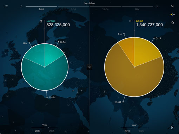This screenshot has height=134, width=179.
Task: Click China population value 1,340,737,000
Action: [x=149, y=25]
